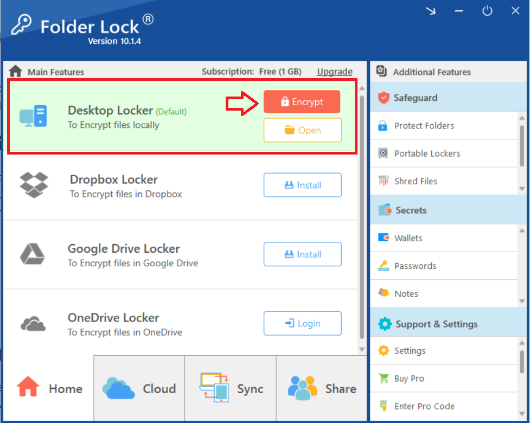The image size is (530, 423).
Task: Switch to the Home tab
Action: coord(49,388)
